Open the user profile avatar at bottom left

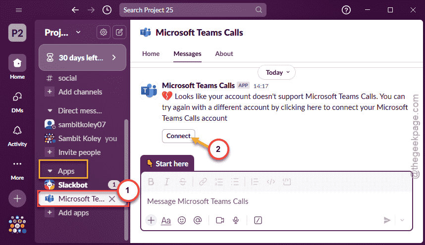point(17,224)
